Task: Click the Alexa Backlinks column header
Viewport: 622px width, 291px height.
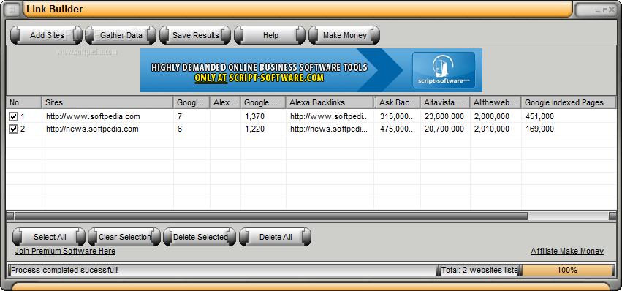Action: 330,102
